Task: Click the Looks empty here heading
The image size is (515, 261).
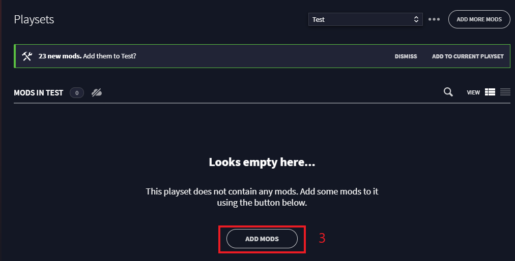Action: (262, 162)
